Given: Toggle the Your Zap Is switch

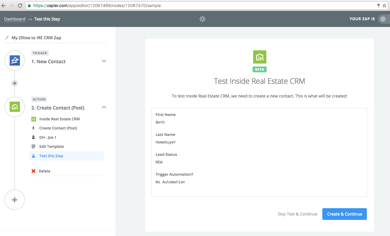Looking at the screenshot, I should [384, 19].
